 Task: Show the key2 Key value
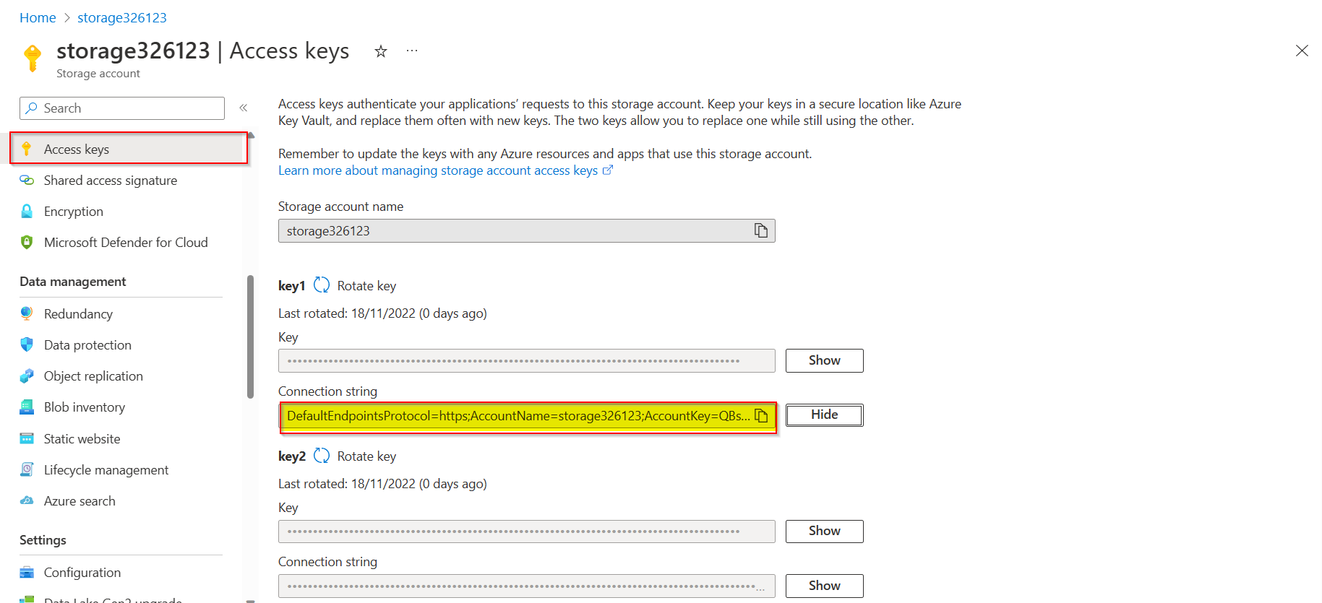click(x=825, y=531)
